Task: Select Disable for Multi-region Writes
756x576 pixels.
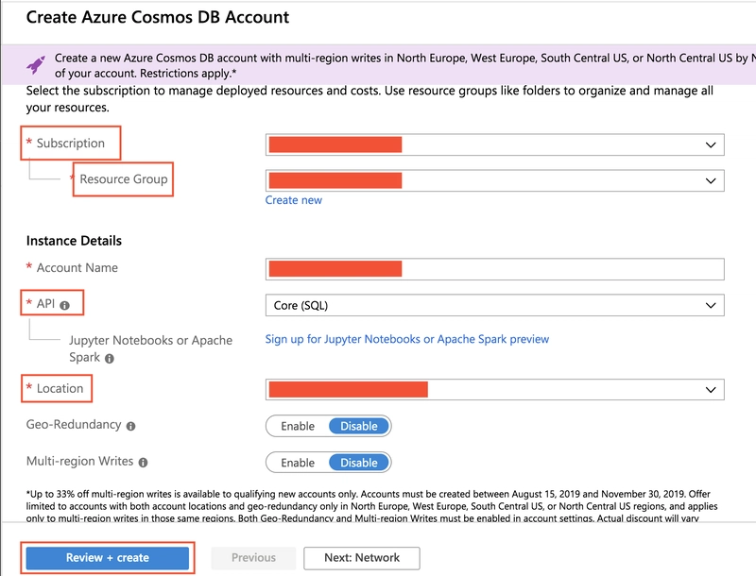Action: (x=359, y=463)
